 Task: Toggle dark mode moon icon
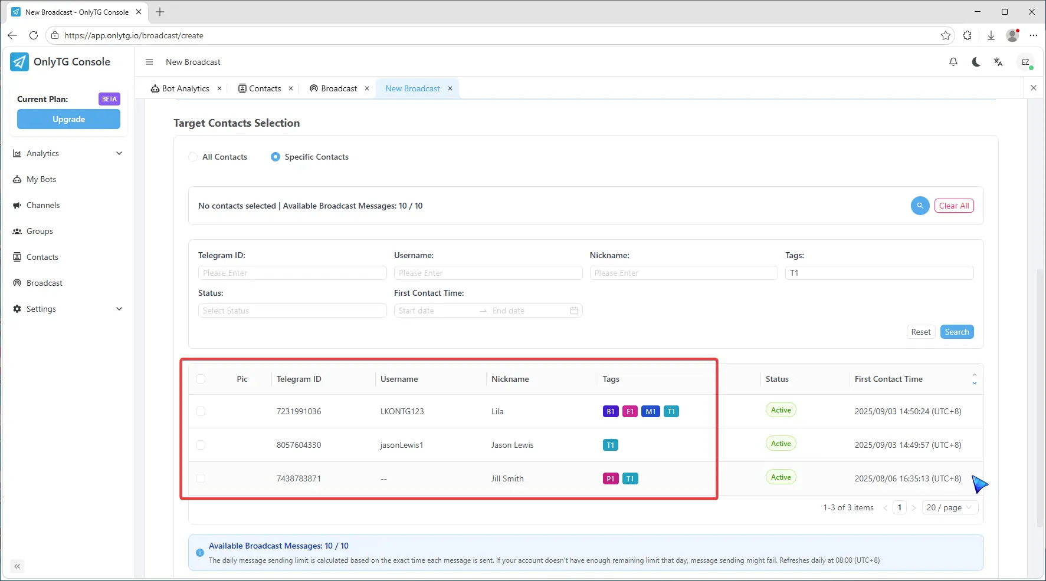click(x=976, y=62)
